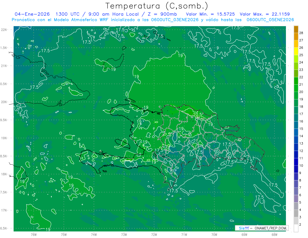Click the '74W' longitude label
This screenshot has height=238, width=308.
pyautogui.click(x=94, y=234)
